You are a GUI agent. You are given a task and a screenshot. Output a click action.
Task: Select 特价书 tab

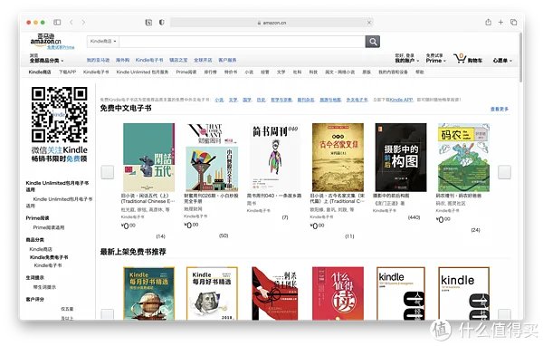click(231, 72)
